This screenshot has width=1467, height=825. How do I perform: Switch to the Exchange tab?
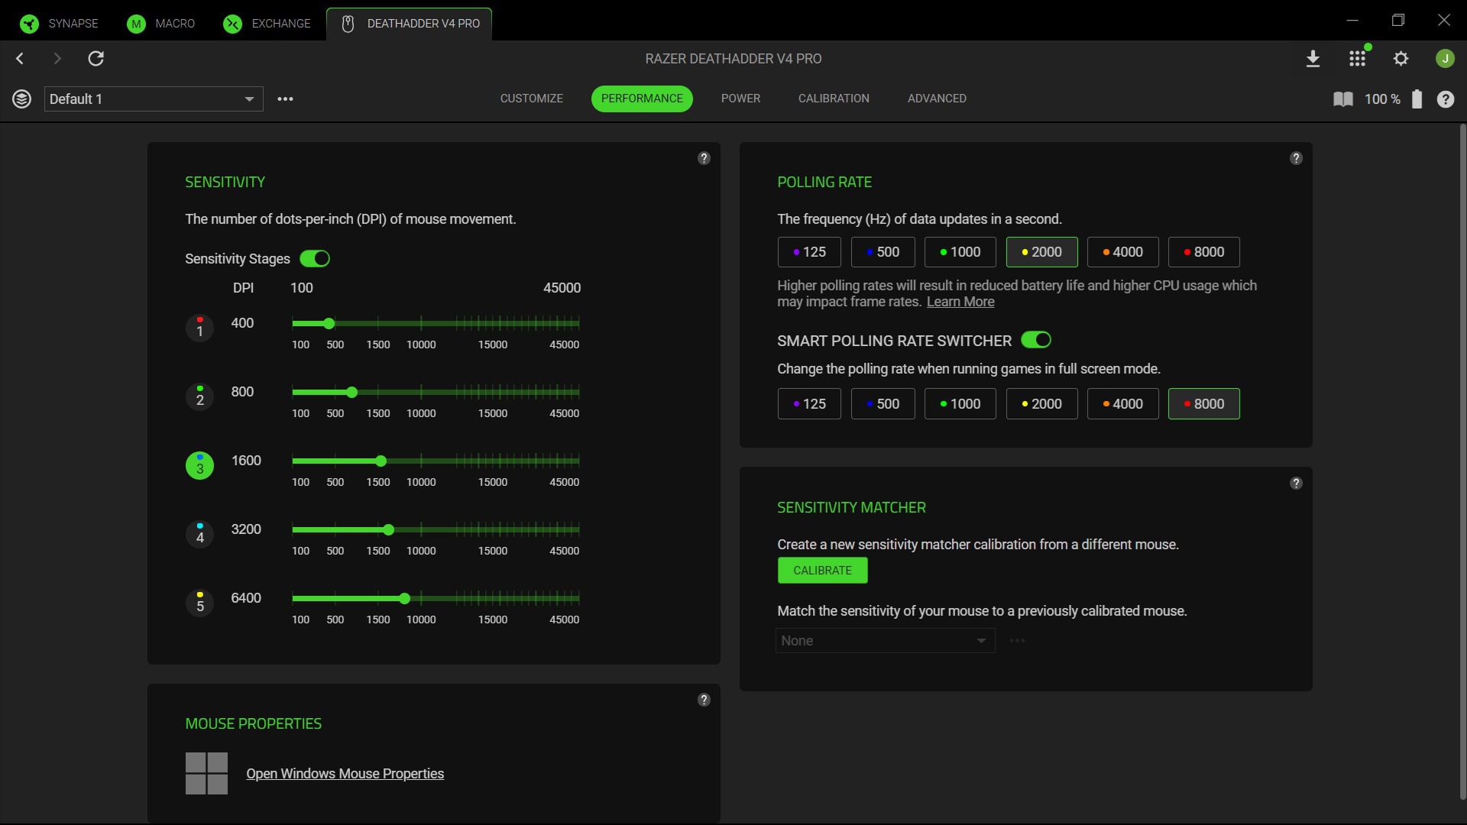267,24
